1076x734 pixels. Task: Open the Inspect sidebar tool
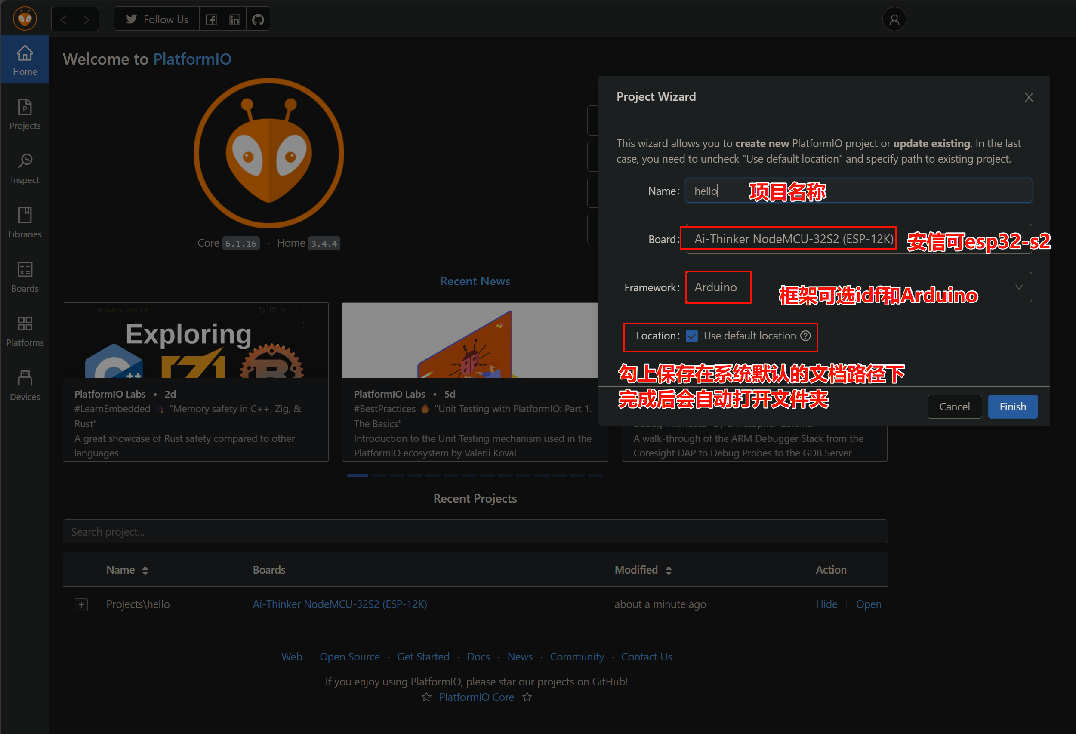[x=25, y=169]
